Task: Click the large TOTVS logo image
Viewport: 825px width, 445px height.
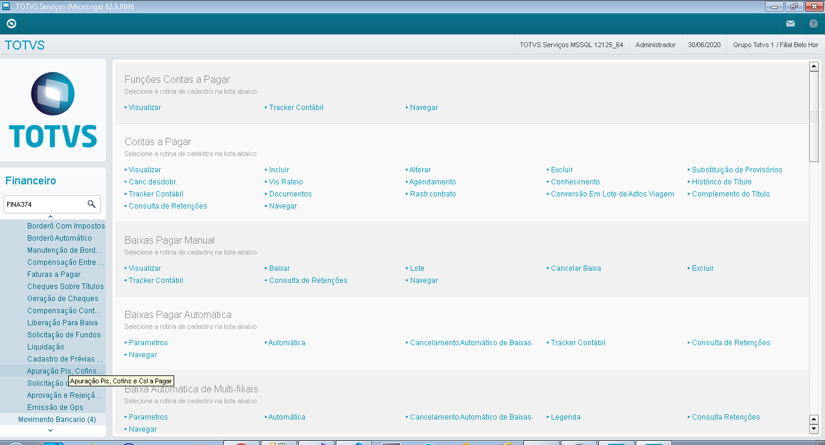Action: [53, 110]
